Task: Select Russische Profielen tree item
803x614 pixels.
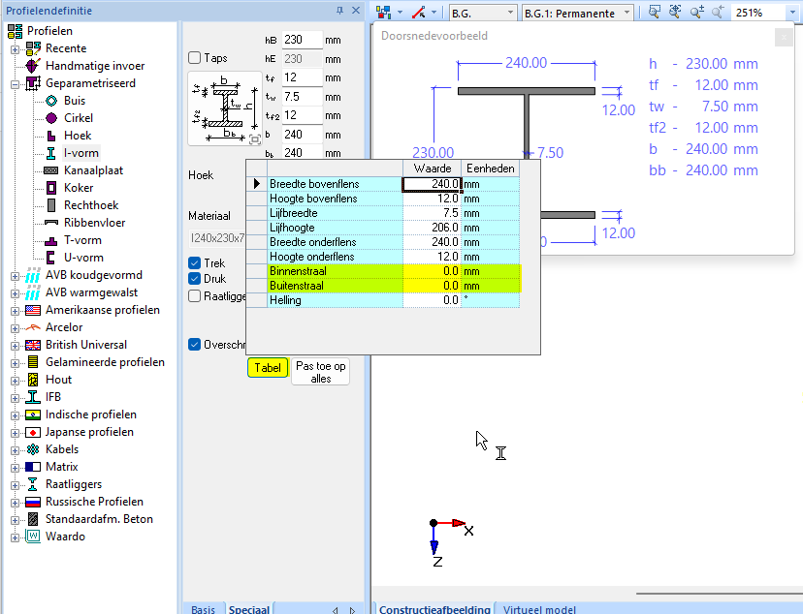Action: pyautogui.click(x=94, y=502)
